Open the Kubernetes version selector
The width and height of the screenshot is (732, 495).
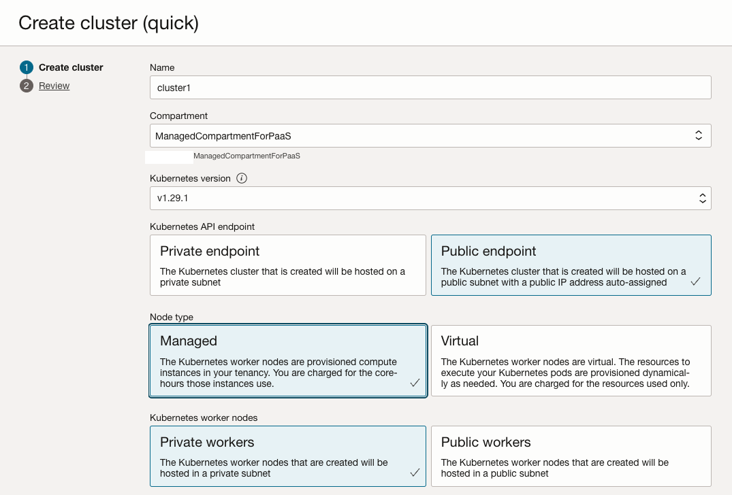pyautogui.click(x=430, y=198)
